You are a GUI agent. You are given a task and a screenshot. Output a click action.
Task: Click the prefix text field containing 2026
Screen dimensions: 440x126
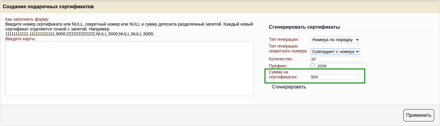(x=341, y=66)
